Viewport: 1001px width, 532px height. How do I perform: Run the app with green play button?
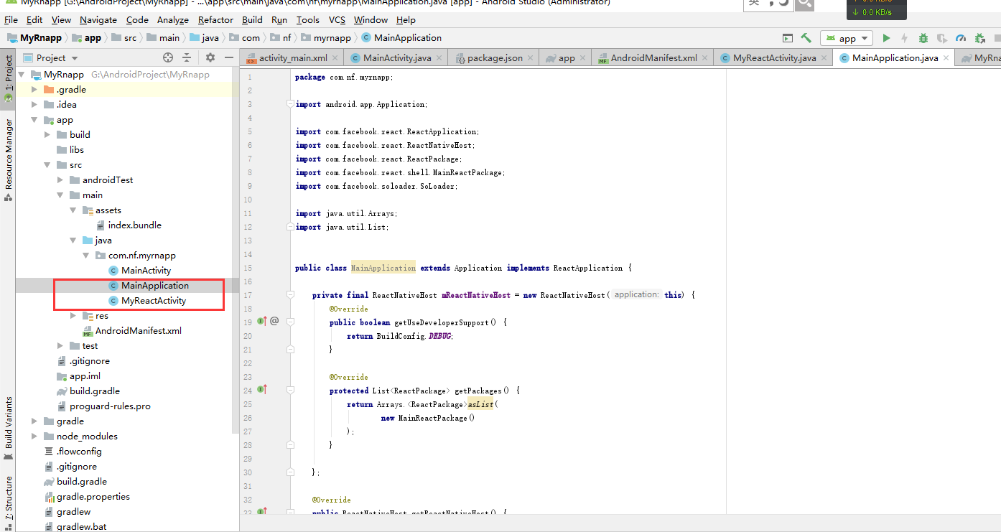click(886, 38)
